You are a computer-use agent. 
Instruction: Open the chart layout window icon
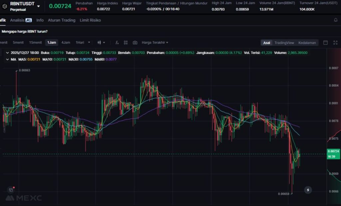click(326, 43)
